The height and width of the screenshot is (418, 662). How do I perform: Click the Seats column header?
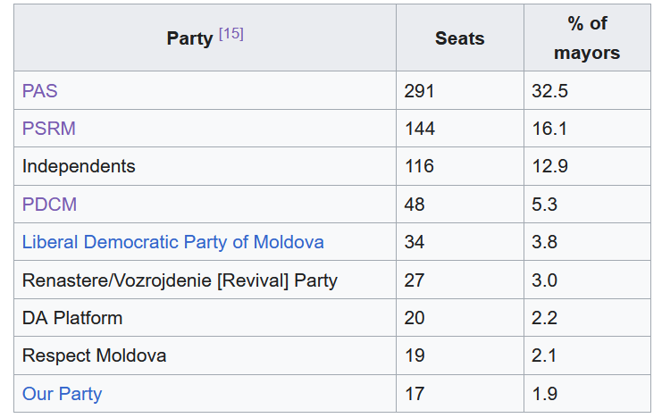click(x=459, y=38)
